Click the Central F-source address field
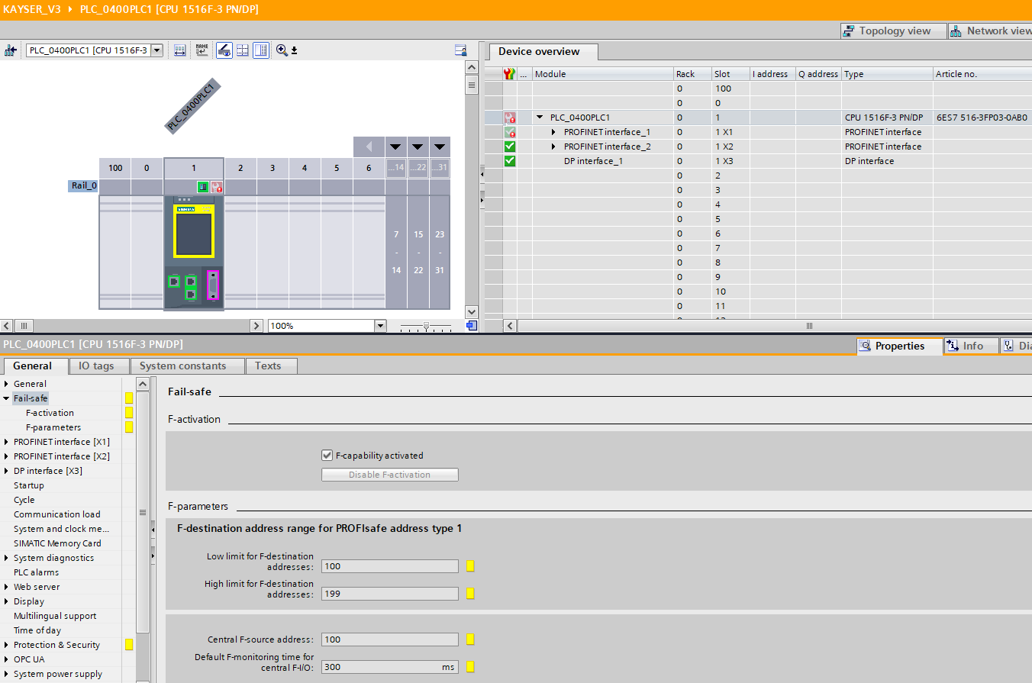Screen dimensions: 1032x683 [x=389, y=640]
